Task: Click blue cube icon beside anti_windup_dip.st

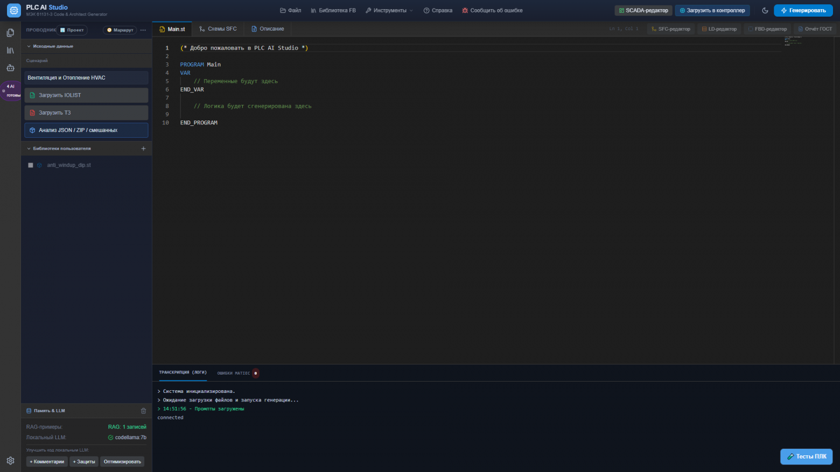Action: pos(39,165)
